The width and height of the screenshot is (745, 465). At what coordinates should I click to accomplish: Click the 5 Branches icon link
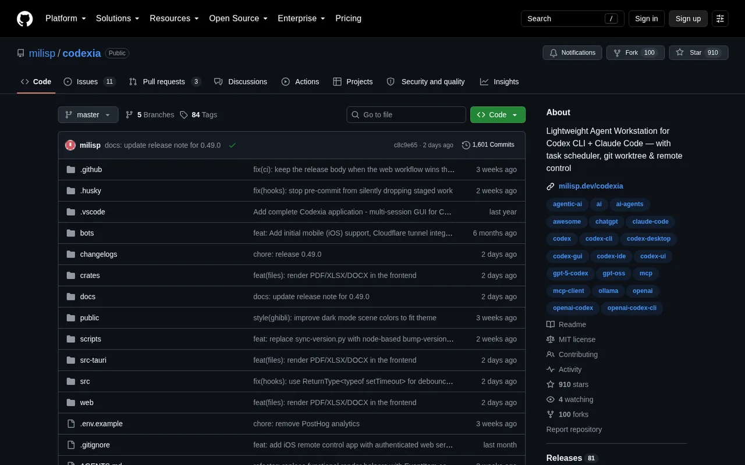click(x=129, y=115)
